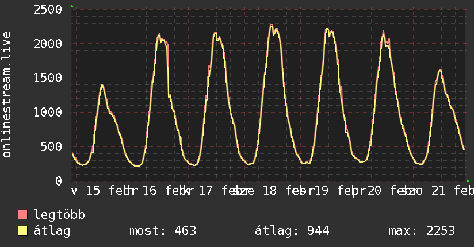Select the 18 date marker on x-axis
This screenshot has height=247, width=474.
coord(269,191)
